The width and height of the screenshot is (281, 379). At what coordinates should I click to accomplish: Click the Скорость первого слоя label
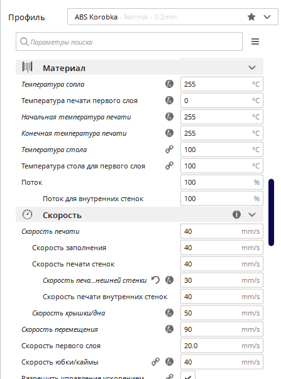click(x=61, y=346)
